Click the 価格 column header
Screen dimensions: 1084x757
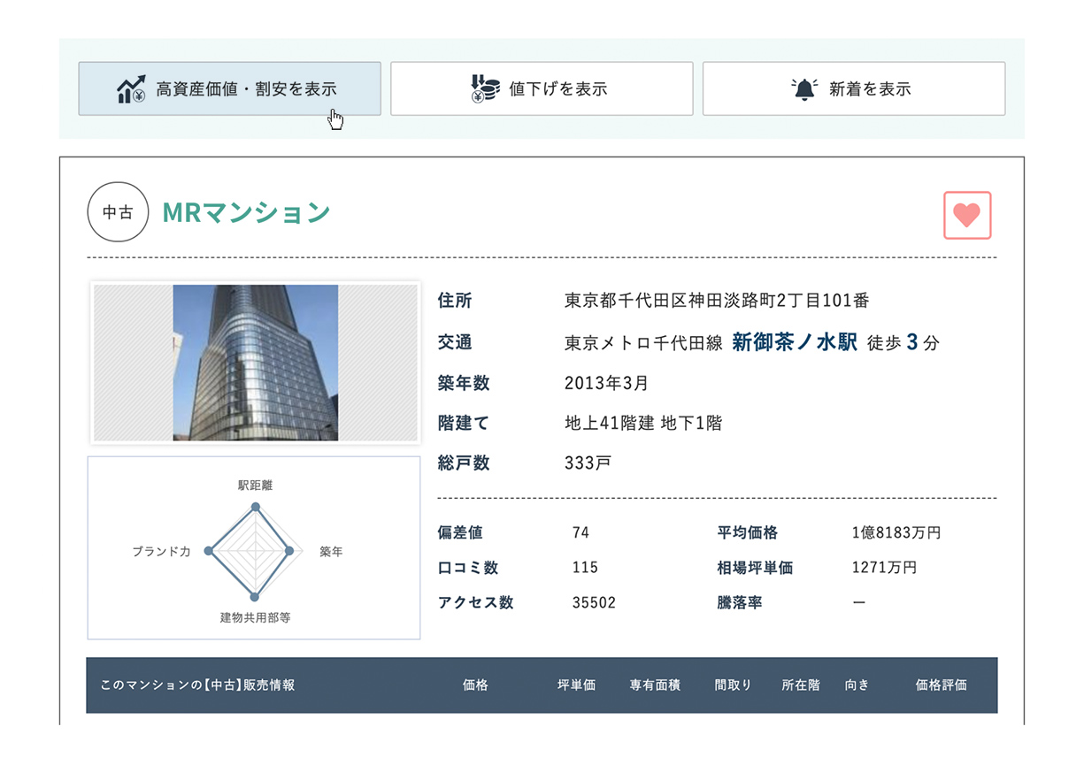tap(475, 685)
